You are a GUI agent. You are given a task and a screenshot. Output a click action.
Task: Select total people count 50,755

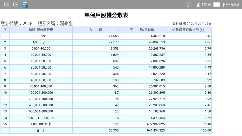click(x=114, y=130)
